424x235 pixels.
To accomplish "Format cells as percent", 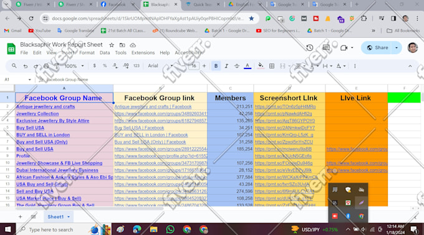I will [x=105, y=66].
